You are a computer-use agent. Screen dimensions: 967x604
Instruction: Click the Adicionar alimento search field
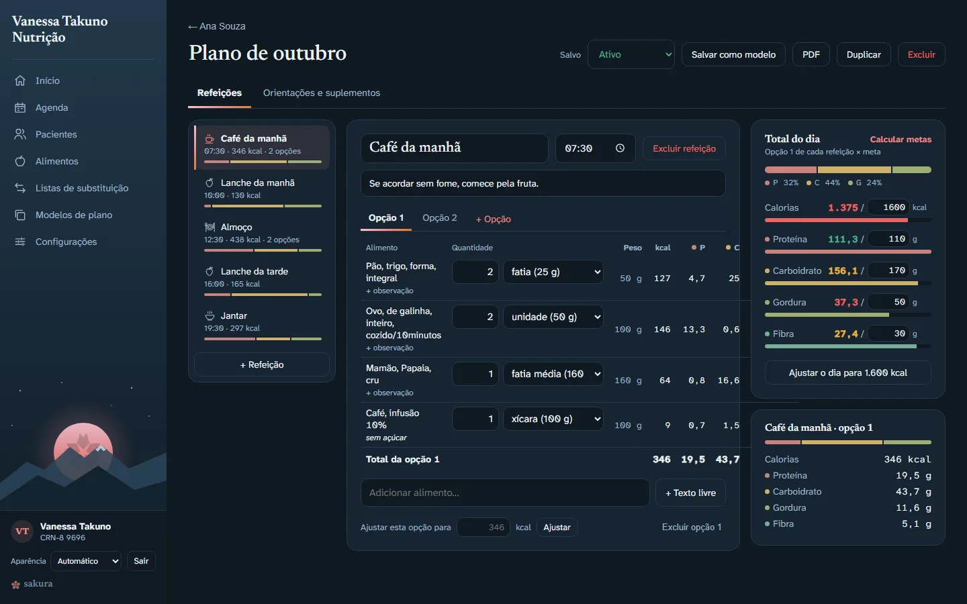click(505, 493)
